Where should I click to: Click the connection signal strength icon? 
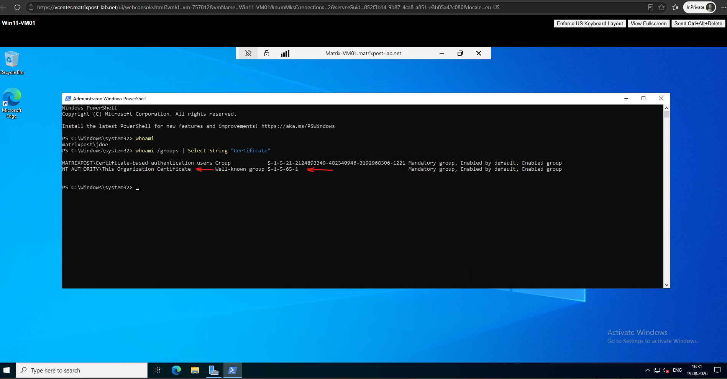285,53
